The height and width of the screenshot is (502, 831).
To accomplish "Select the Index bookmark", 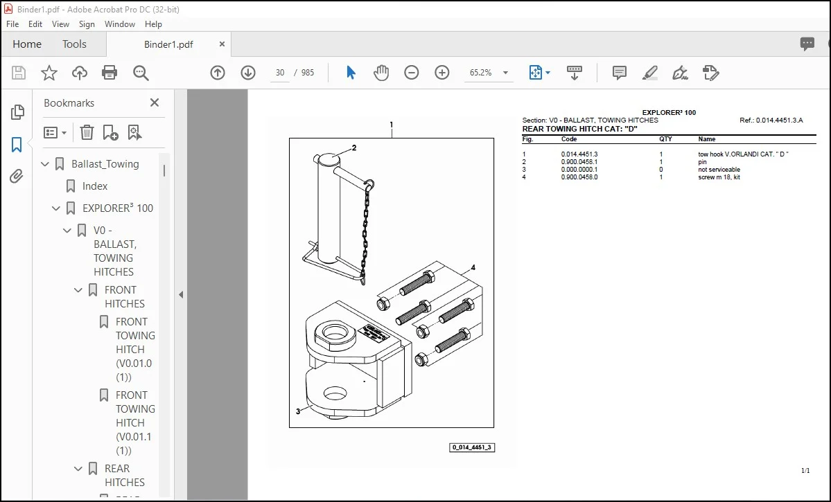I will click(x=95, y=186).
